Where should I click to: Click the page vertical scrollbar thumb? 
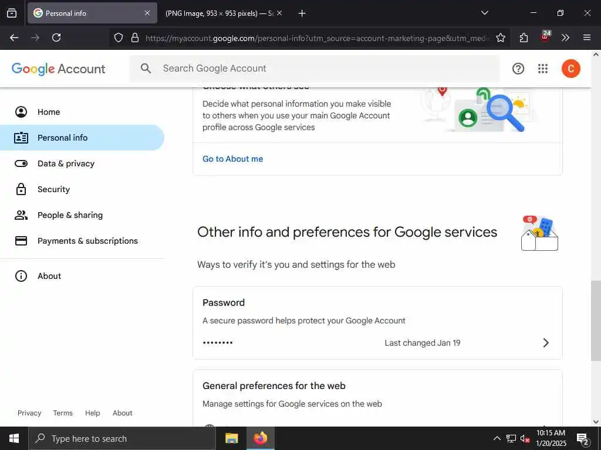click(595, 321)
